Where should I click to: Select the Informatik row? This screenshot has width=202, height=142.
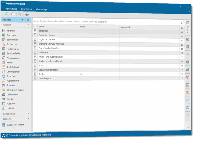pyautogui.click(x=109, y=53)
